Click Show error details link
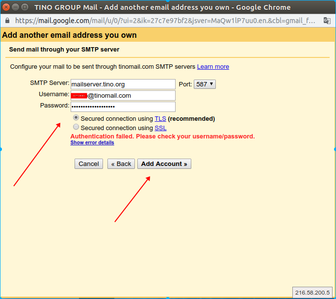 [92, 143]
